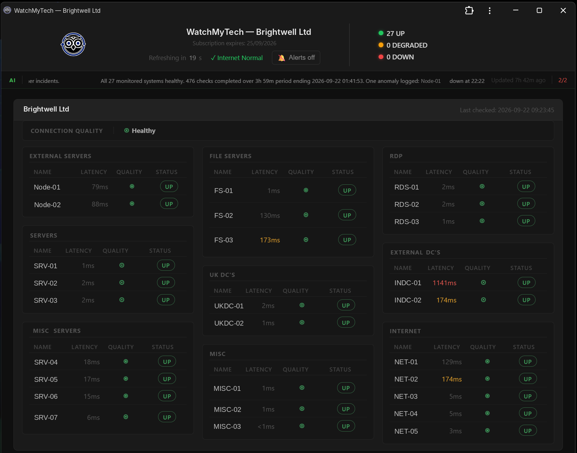Viewport: 577px width, 453px height.
Task: Click INDC-02 quality indicator dot
Action: point(483,300)
